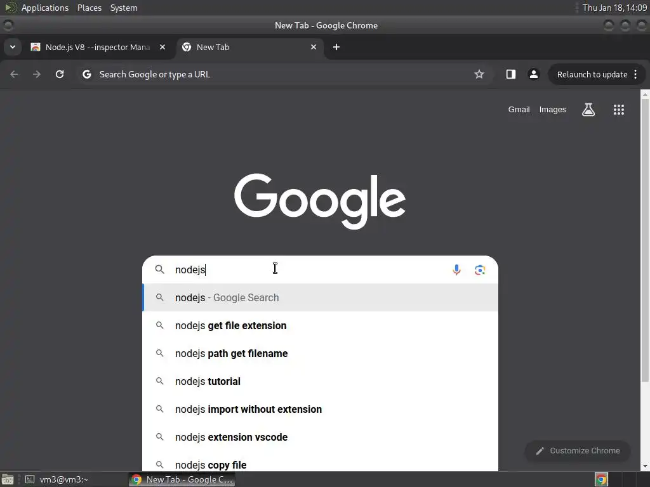The width and height of the screenshot is (650, 487).
Task: Choose the nodejs path get filename suggestion
Action: (x=320, y=353)
